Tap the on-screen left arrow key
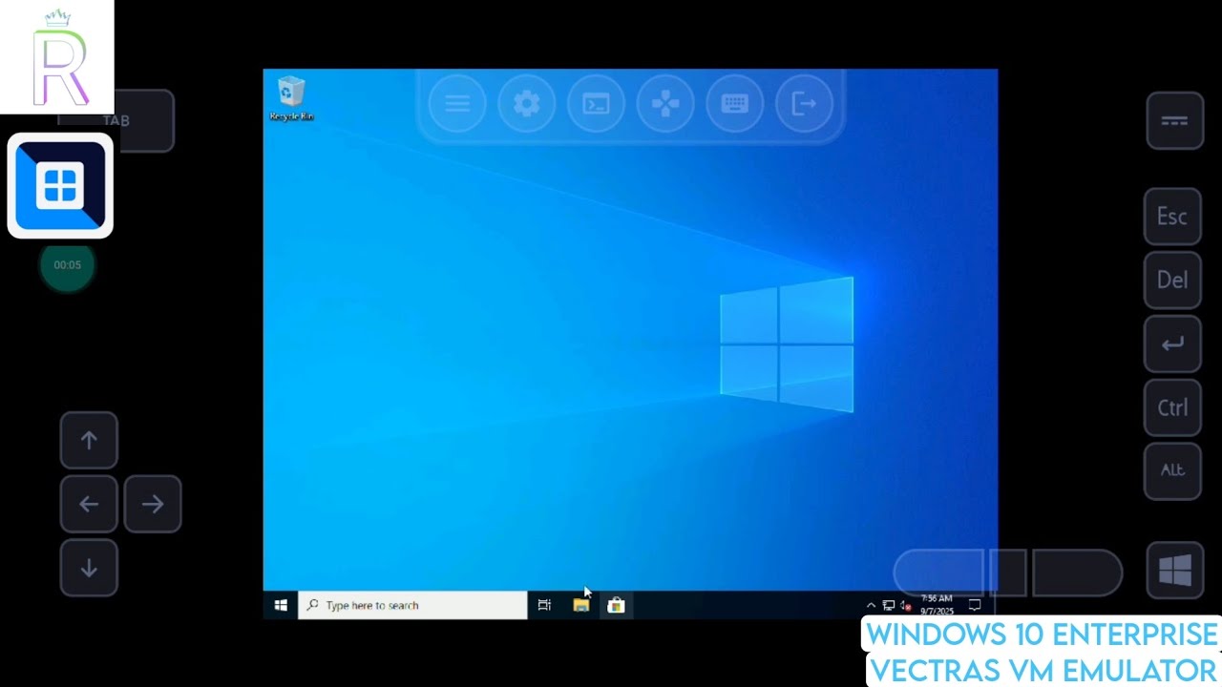 (89, 504)
